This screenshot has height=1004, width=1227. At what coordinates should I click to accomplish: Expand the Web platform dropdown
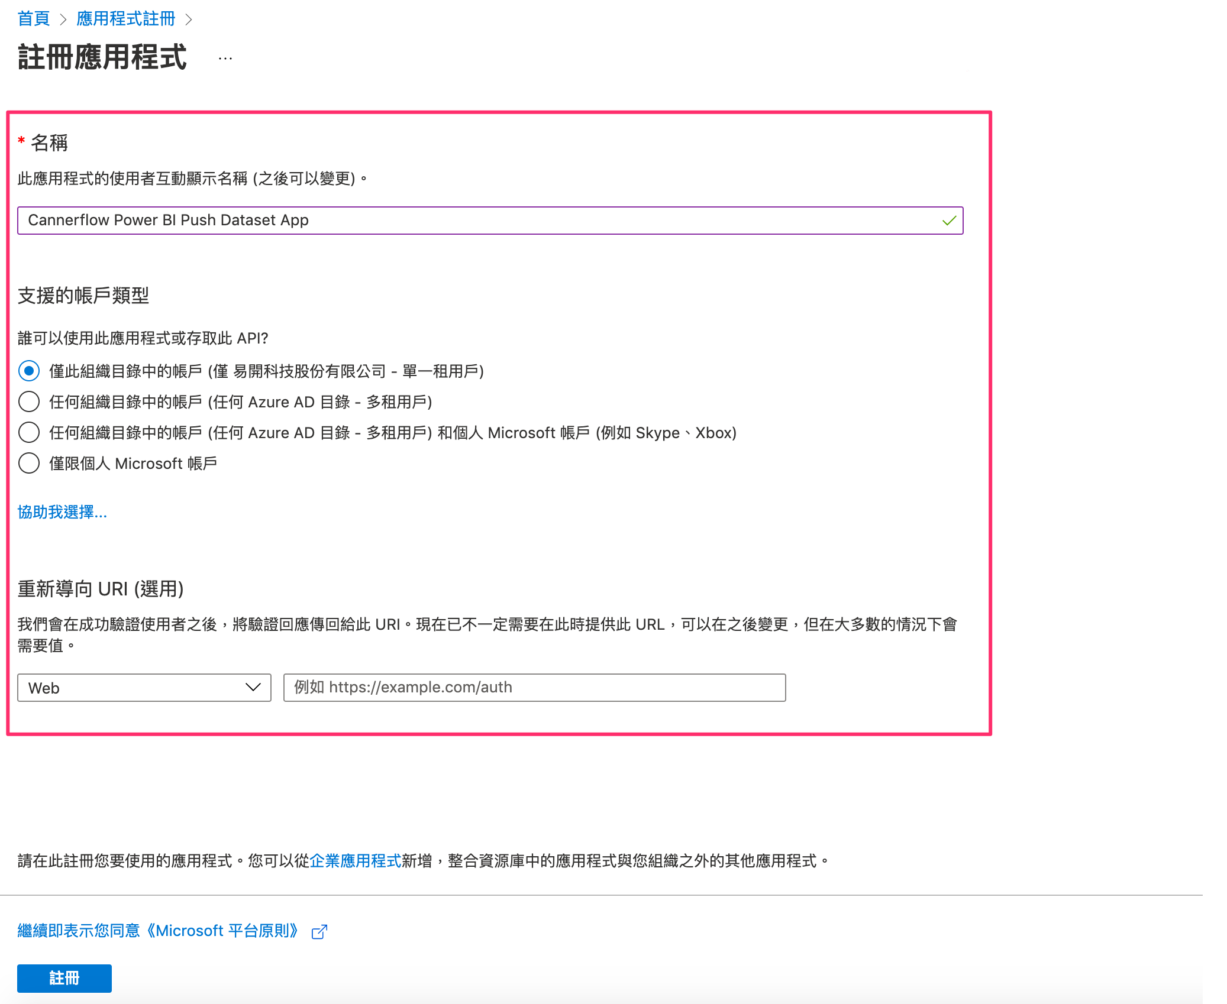click(x=144, y=688)
